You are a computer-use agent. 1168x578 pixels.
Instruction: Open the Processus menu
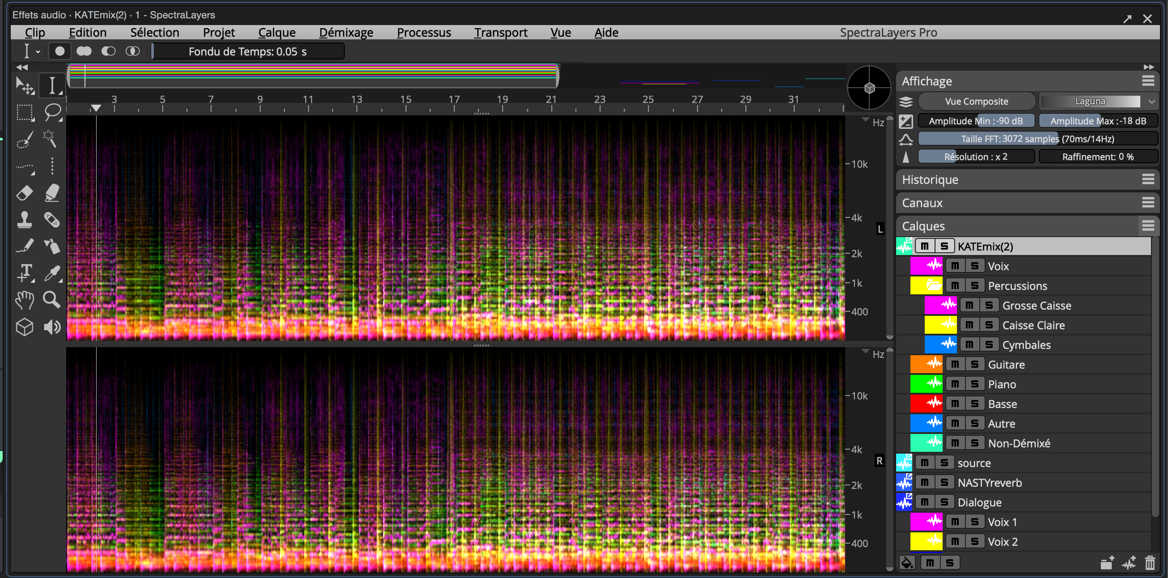(423, 33)
